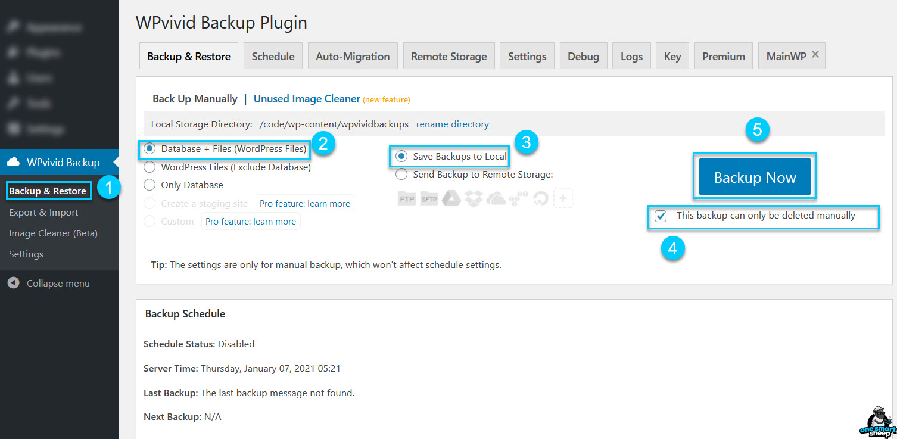Click the FTP remote storage icon
This screenshot has width=897, height=439.
pyautogui.click(x=407, y=199)
